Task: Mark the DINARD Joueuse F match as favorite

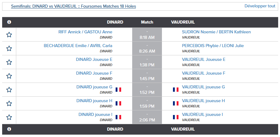Action: tap(9, 76)
